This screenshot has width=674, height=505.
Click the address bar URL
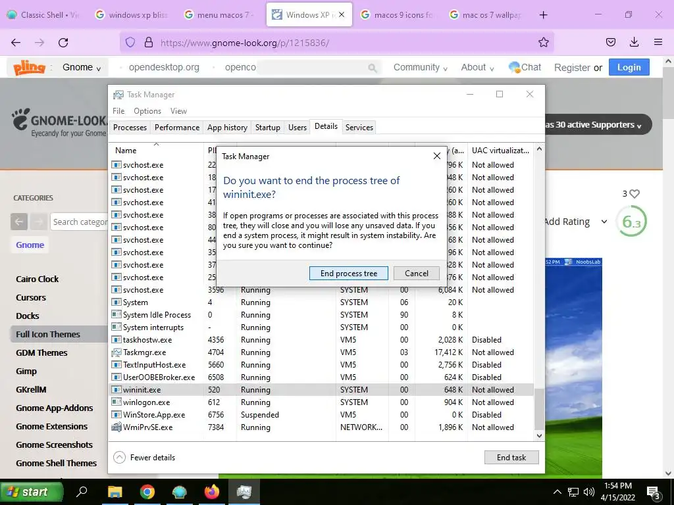point(245,43)
